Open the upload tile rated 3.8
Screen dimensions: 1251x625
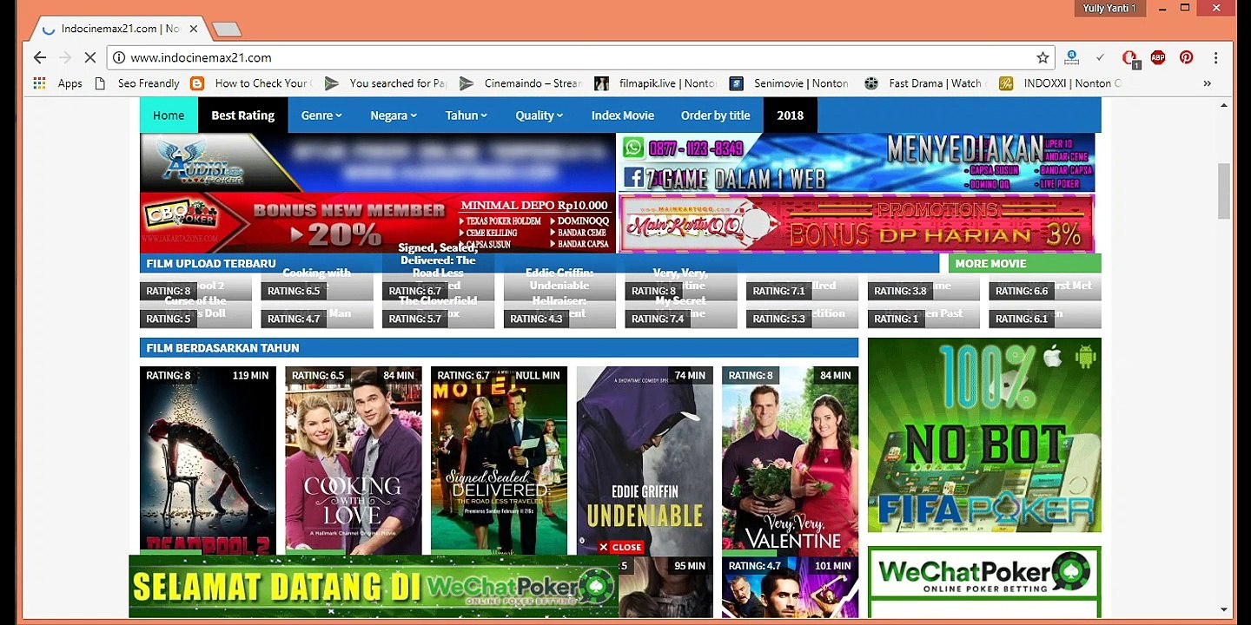(923, 288)
